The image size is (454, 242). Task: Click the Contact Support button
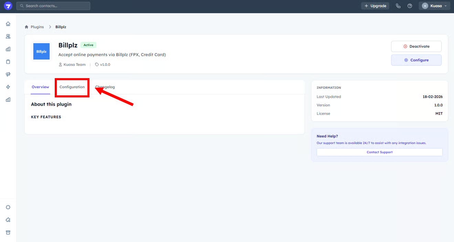(379, 152)
